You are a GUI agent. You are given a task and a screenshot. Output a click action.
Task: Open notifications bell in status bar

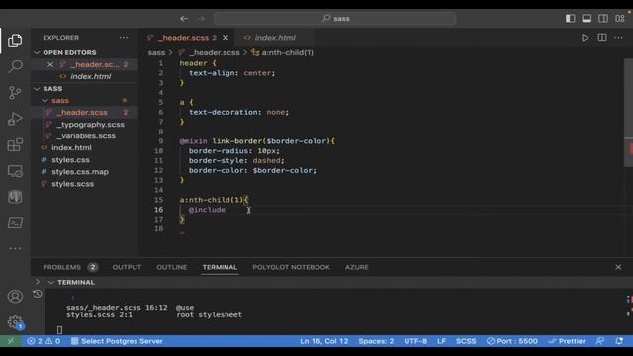coord(619,341)
